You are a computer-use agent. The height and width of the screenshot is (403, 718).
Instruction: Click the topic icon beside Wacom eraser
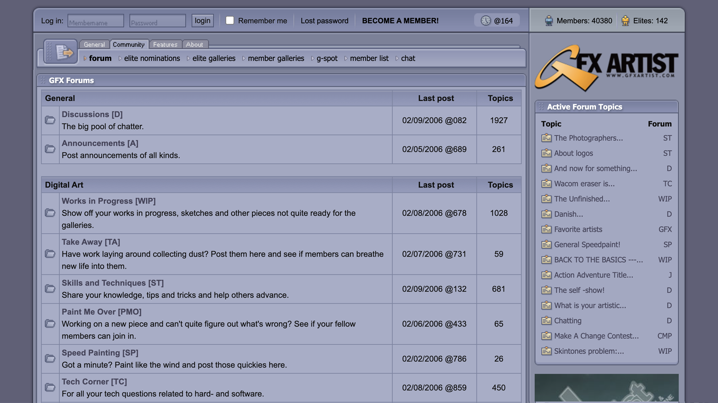tap(547, 184)
